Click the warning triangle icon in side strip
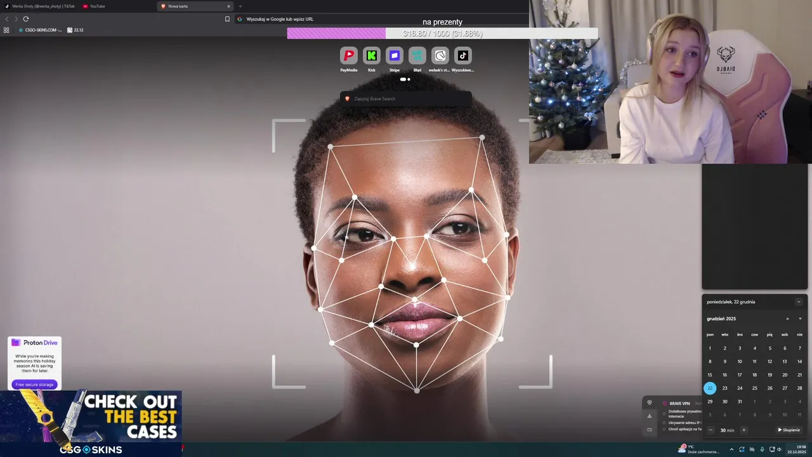 point(649,416)
